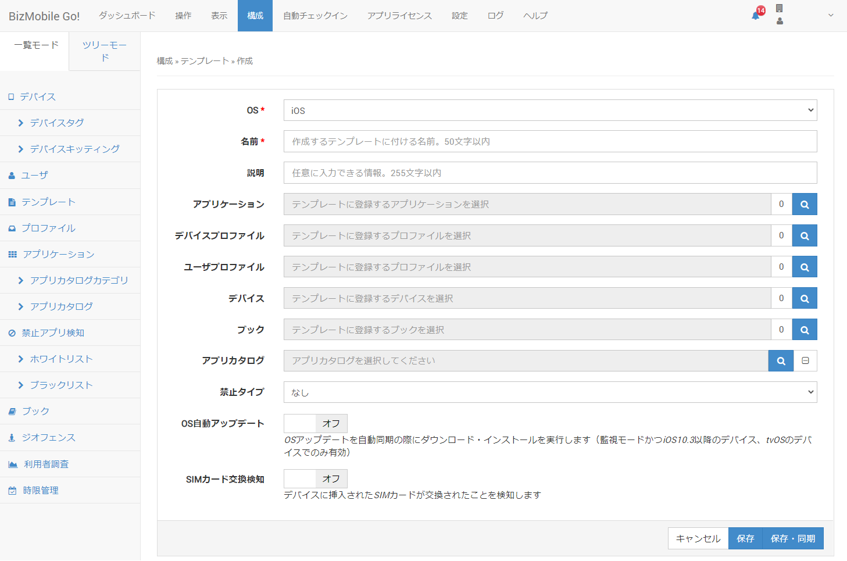The width and height of the screenshot is (847, 561).
Task: Toggle the SIMカード交換検知 switch
Action: pos(315,479)
